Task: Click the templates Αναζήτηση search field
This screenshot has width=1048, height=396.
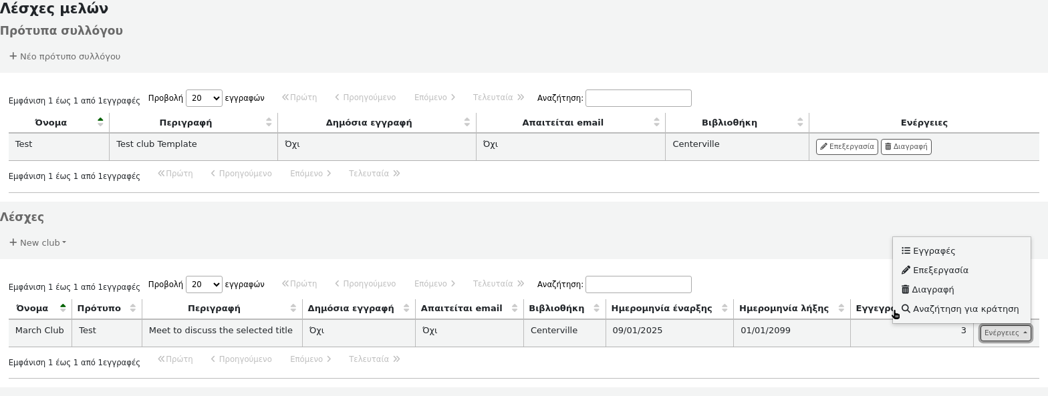Action: click(x=638, y=98)
